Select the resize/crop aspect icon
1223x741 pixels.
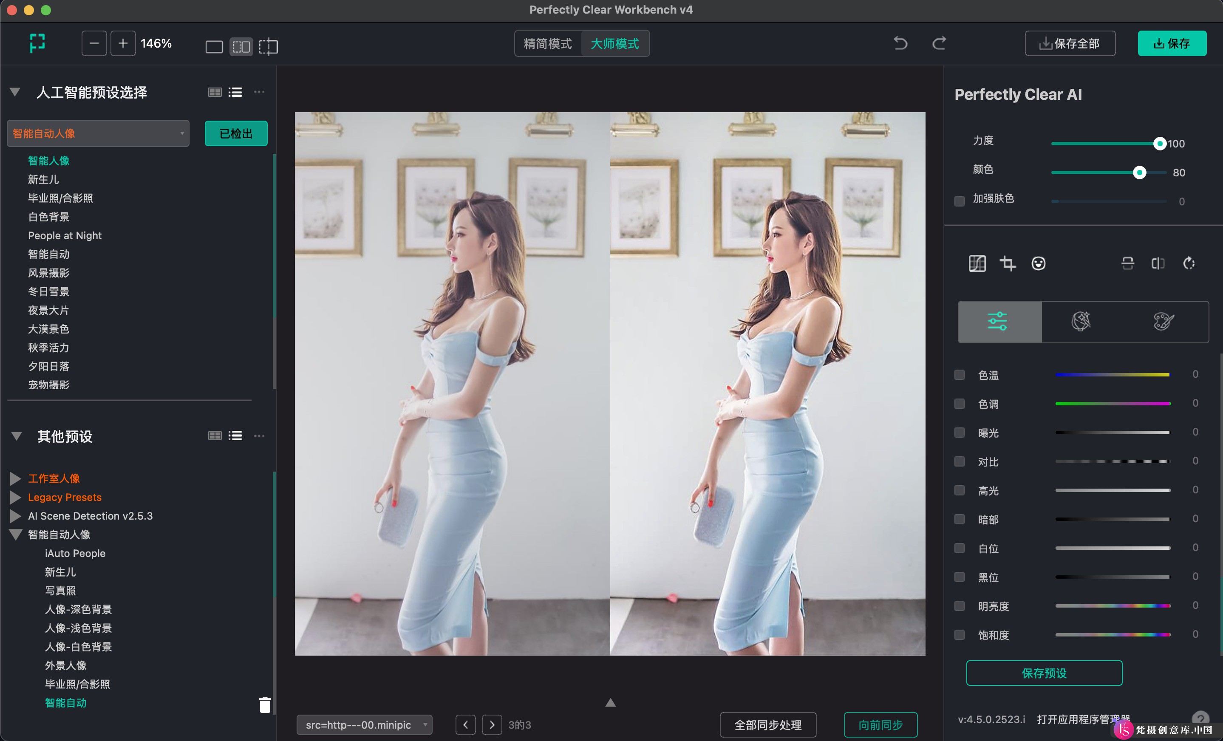(1006, 263)
